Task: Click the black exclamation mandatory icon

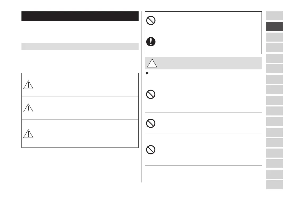Action: 151,42
